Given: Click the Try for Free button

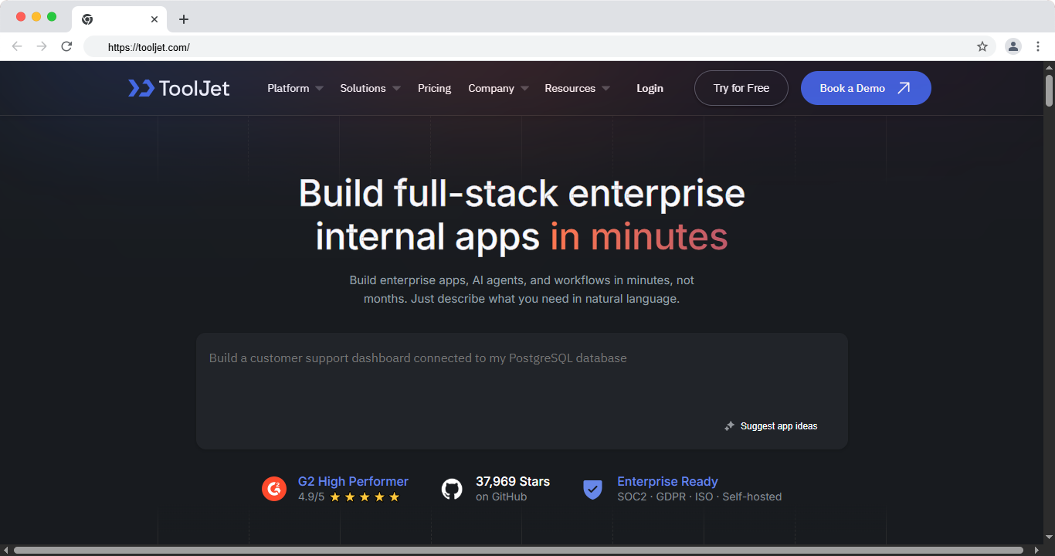Looking at the screenshot, I should coord(741,88).
